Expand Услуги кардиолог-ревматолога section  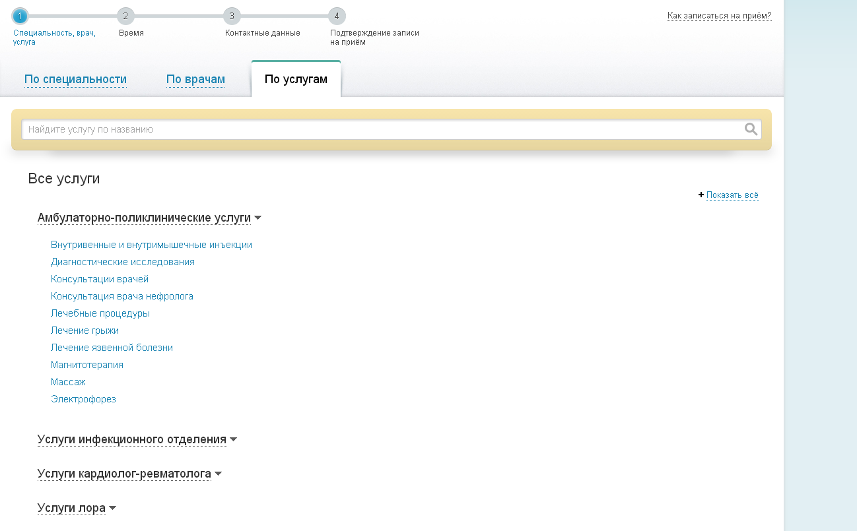129,474
